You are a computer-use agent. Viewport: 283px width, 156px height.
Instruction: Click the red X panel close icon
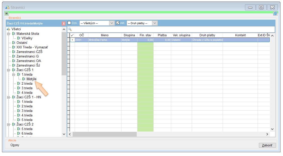(64, 23)
